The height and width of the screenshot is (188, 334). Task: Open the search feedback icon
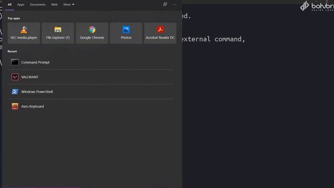(165, 5)
